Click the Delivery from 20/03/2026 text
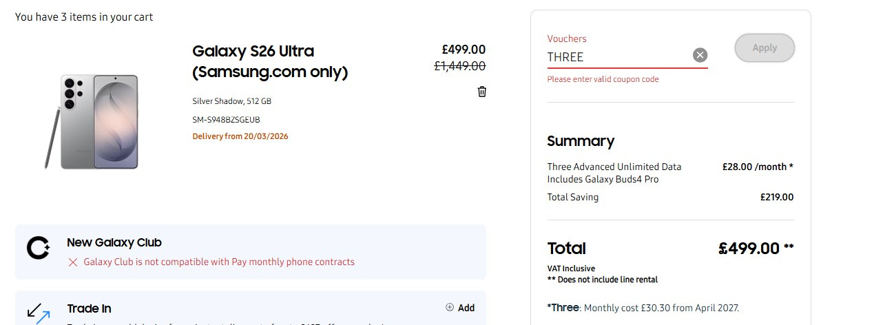This screenshot has height=325, width=894. coord(240,136)
